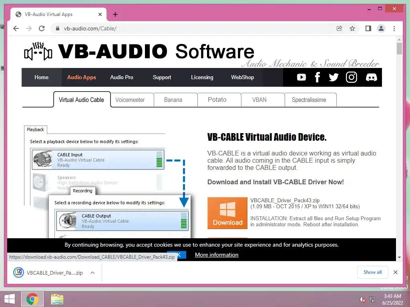Open the VB-Audio Twitter icon
This screenshot has height=307, width=410.
pyautogui.click(x=334, y=77)
